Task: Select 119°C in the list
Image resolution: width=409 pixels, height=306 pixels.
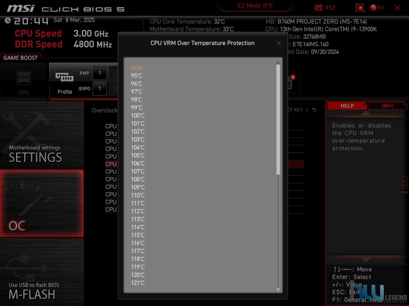Action: pyautogui.click(x=137, y=267)
